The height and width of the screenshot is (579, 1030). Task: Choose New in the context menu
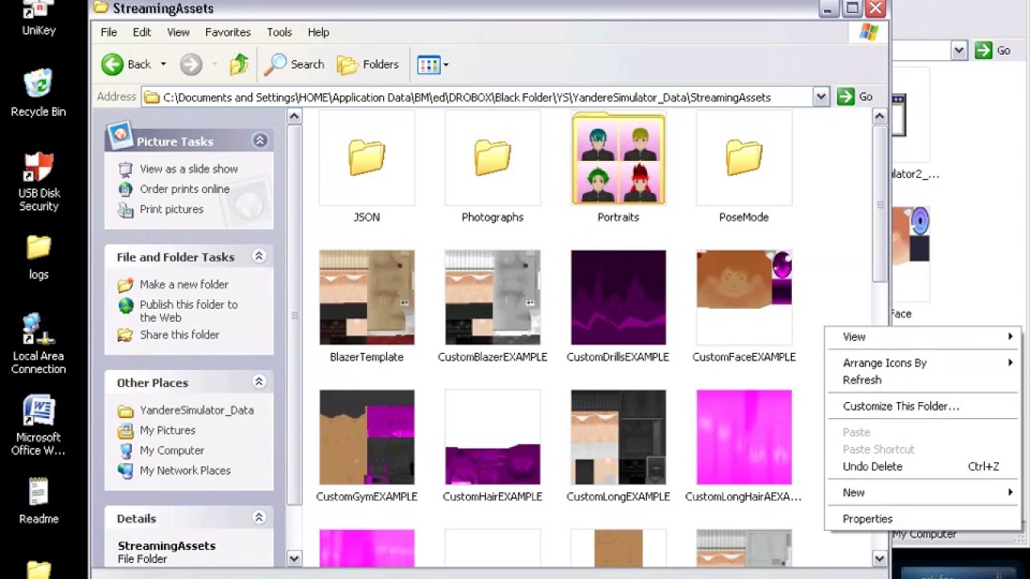923,492
